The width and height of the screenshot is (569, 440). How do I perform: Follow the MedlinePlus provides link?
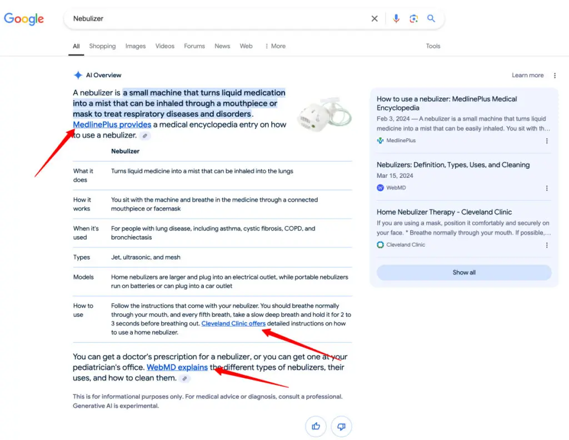click(x=112, y=124)
